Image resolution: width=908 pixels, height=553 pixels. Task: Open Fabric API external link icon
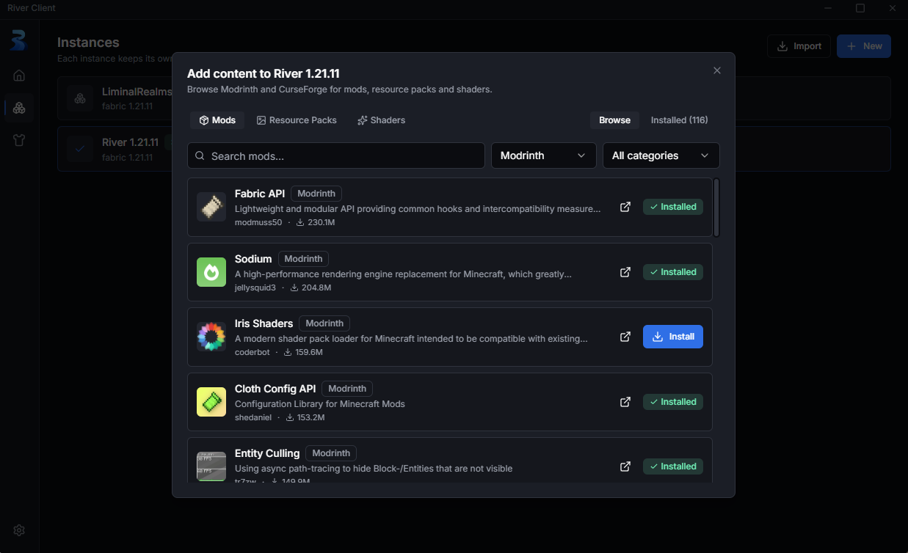625,207
